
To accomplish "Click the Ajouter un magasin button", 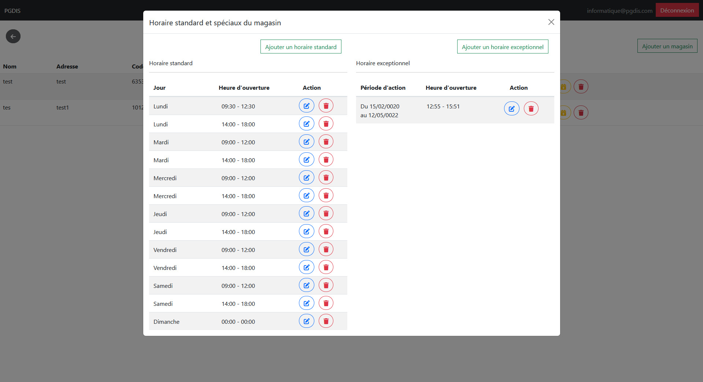I will (667, 46).
